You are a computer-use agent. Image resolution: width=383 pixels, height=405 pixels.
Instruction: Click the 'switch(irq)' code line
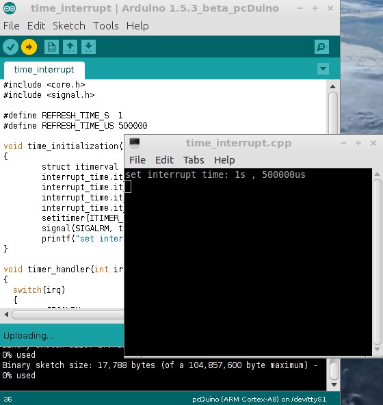tap(39, 290)
